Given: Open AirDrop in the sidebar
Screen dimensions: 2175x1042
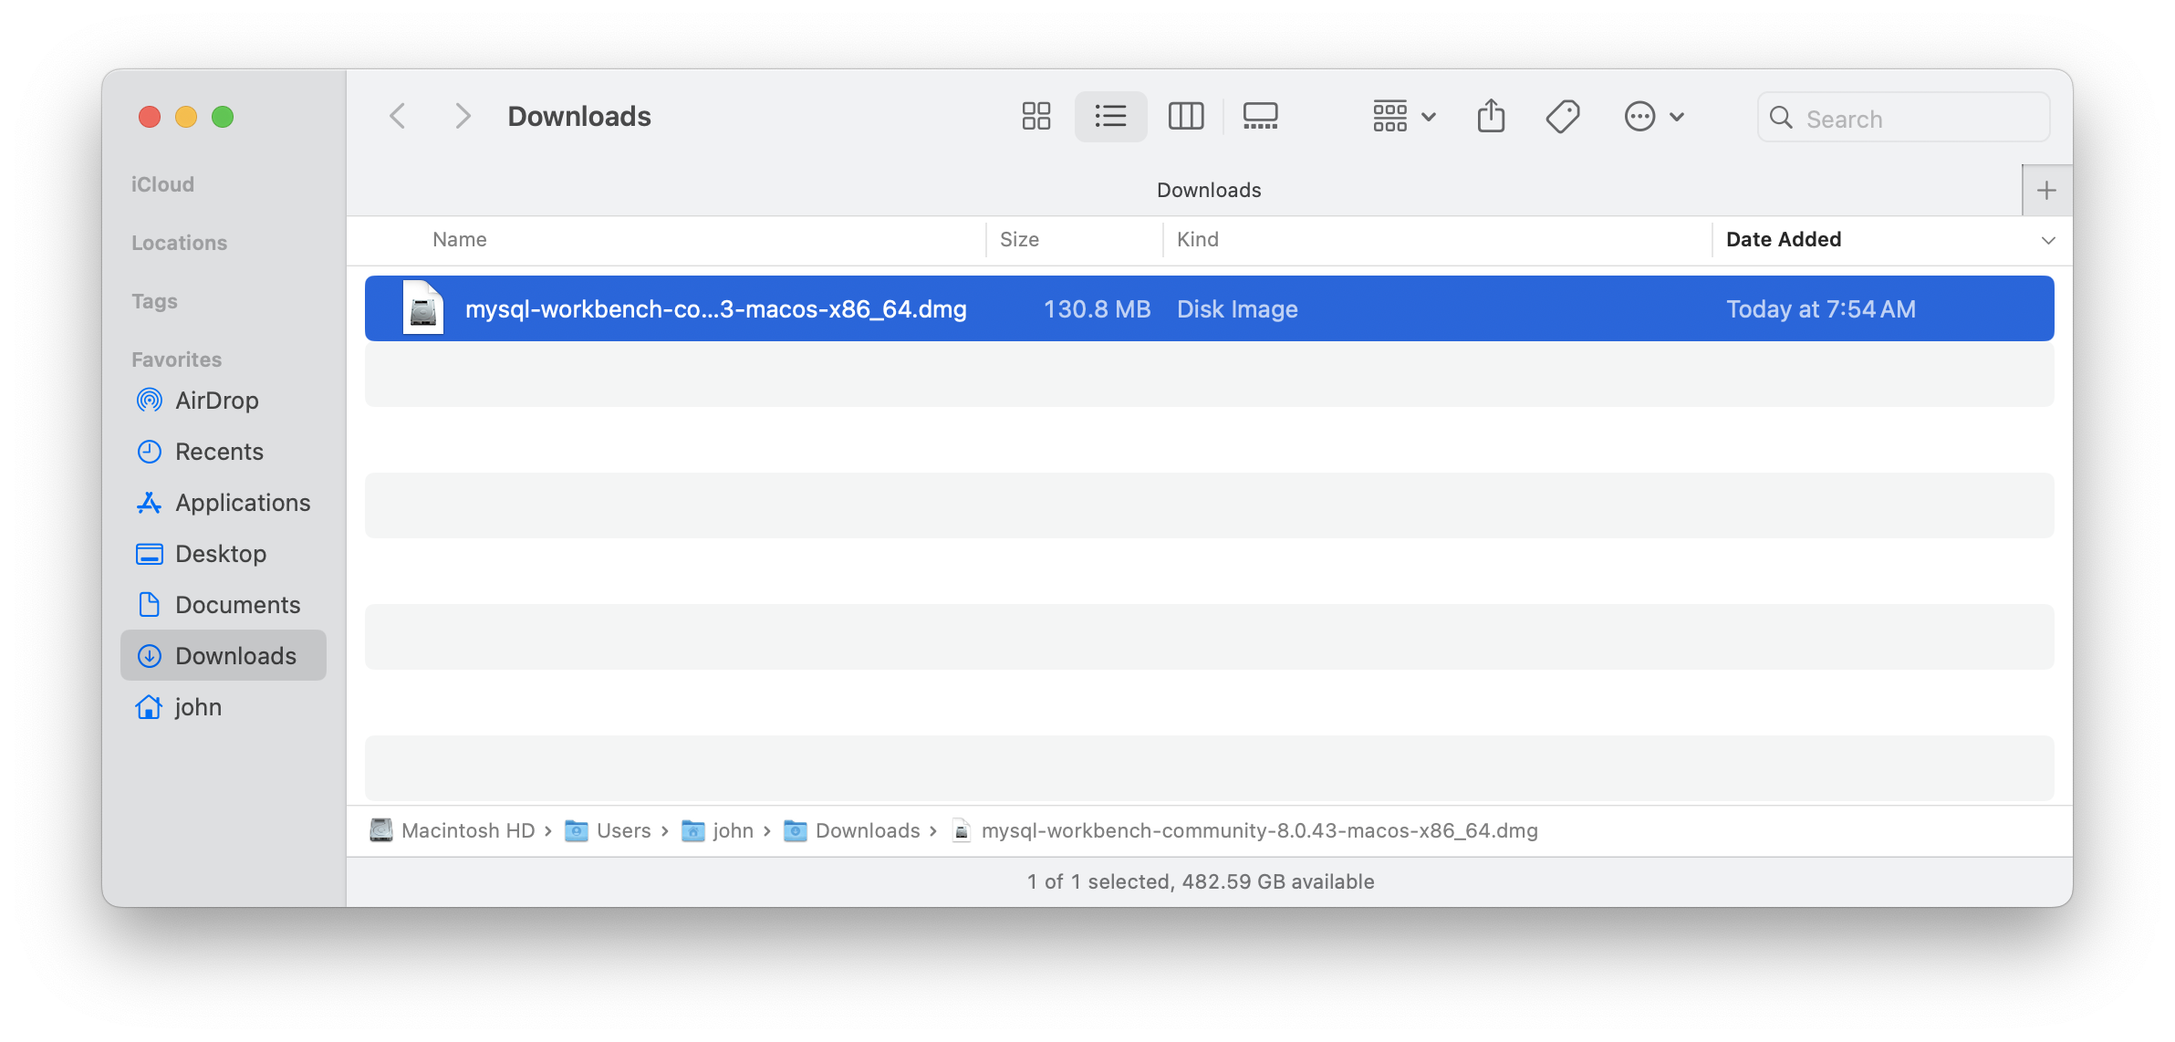Looking at the screenshot, I should [x=224, y=401].
